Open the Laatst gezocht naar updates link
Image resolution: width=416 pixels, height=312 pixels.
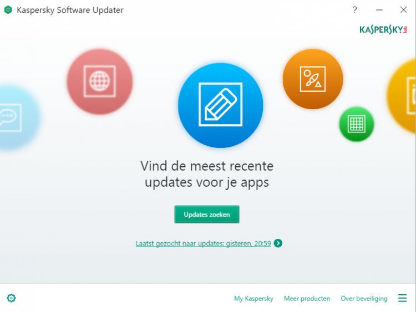(x=203, y=243)
